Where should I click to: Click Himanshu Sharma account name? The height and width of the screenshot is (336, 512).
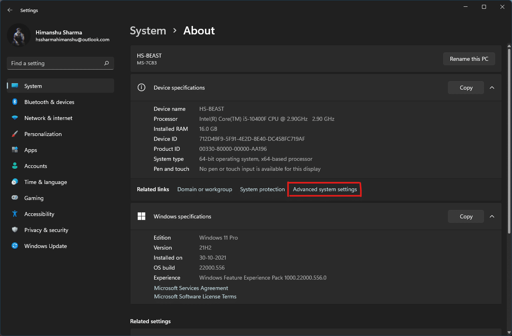click(x=59, y=32)
